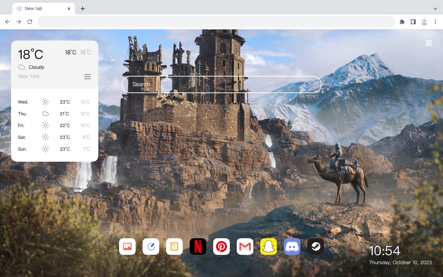Click Sunday's low temperature 7°C
Viewport: 443px width, 277px height.
pyautogui.click(x=86, y=149)
